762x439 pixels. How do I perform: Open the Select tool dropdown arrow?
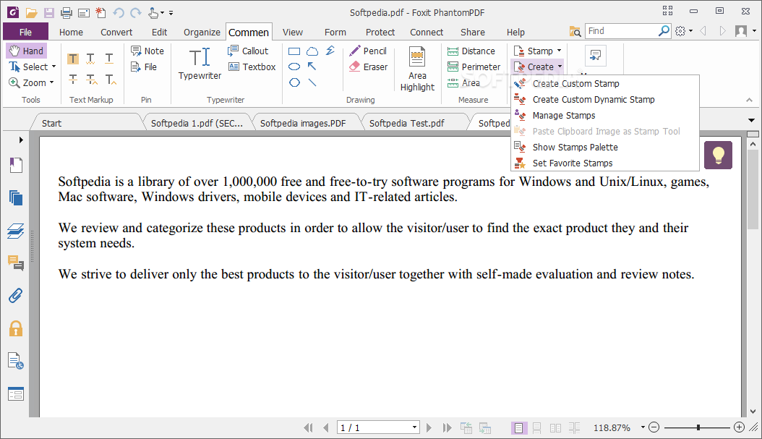click(53, 67)
